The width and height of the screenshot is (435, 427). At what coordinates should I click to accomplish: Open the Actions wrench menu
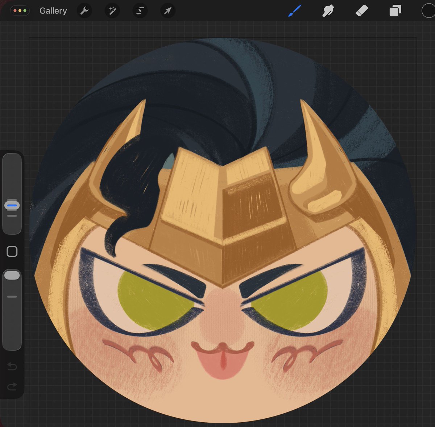coord(84,11)
